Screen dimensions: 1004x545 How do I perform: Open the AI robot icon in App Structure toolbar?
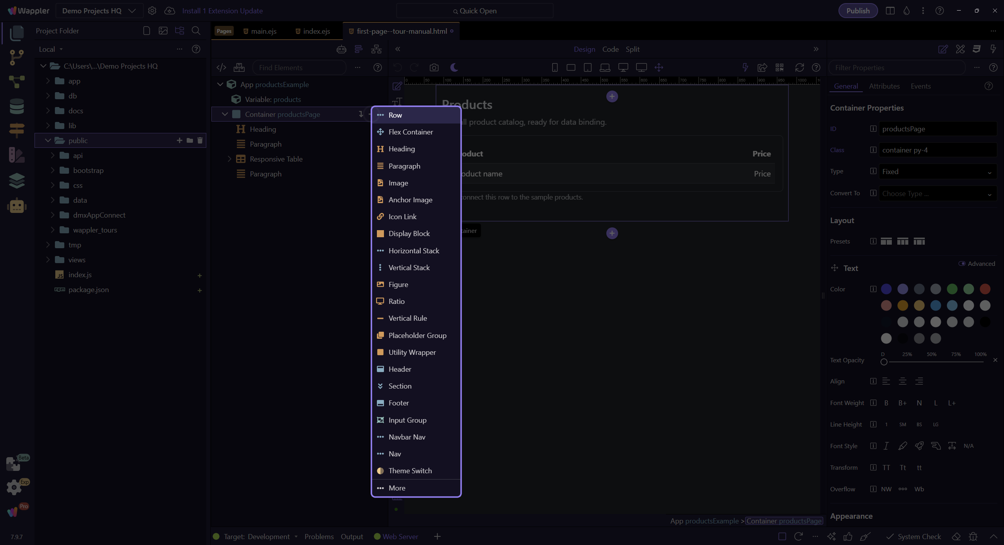pos(341,49)
